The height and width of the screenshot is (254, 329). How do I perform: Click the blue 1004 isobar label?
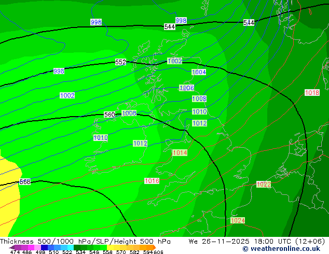click(x=199, y=72)
